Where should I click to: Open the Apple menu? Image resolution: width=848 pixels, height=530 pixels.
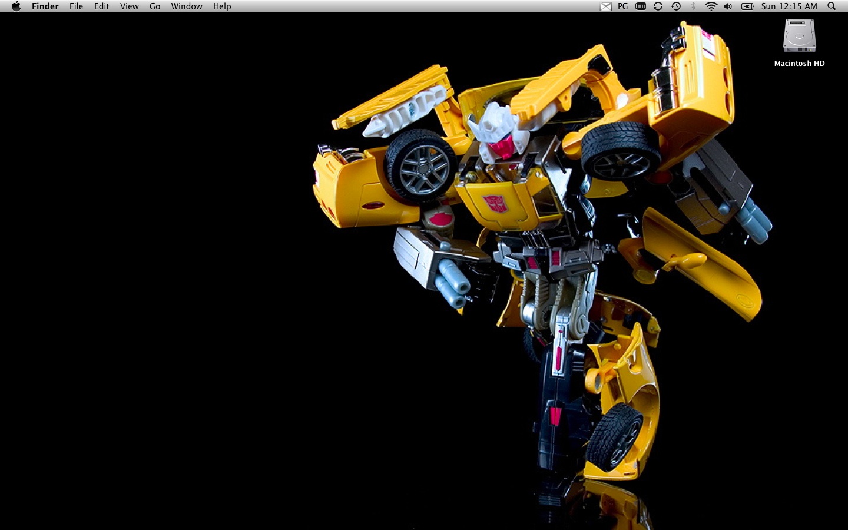[x=16, y=6]
